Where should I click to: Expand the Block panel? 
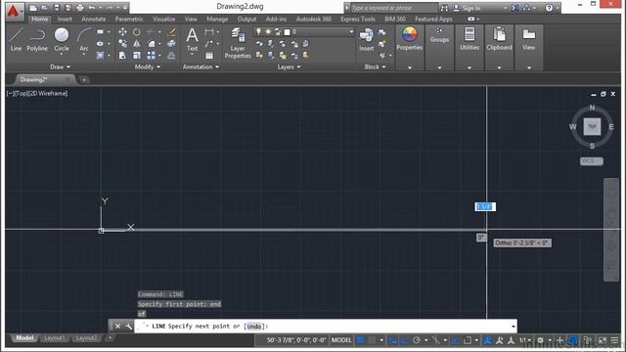375,67
